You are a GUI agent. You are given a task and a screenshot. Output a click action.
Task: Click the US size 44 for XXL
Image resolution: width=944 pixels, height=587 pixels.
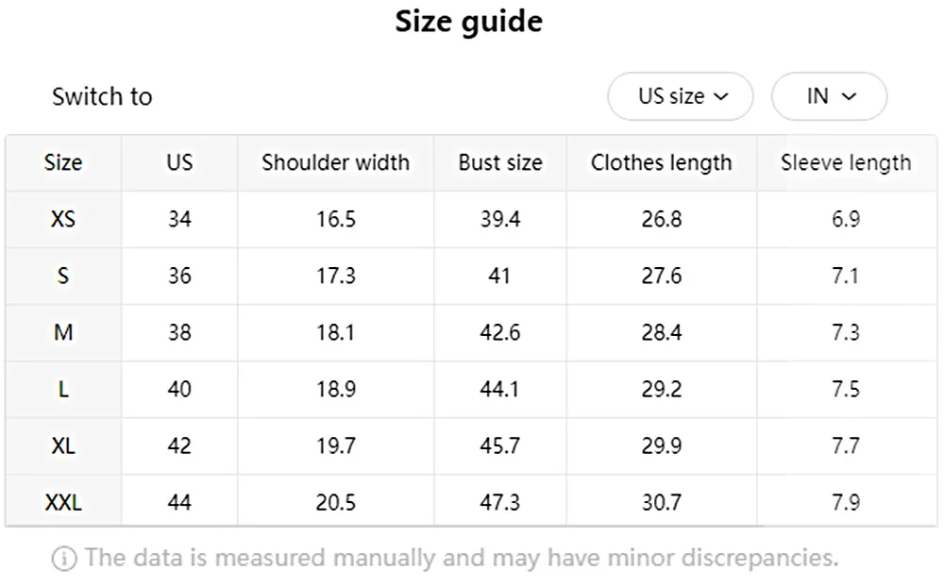[x=178, y=501]
